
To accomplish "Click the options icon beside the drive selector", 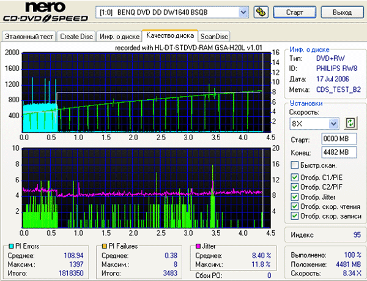I will click(260, 12).
